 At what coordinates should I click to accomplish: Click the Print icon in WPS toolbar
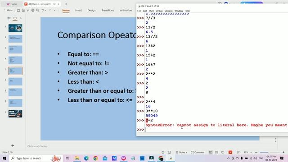click(33, 10)
